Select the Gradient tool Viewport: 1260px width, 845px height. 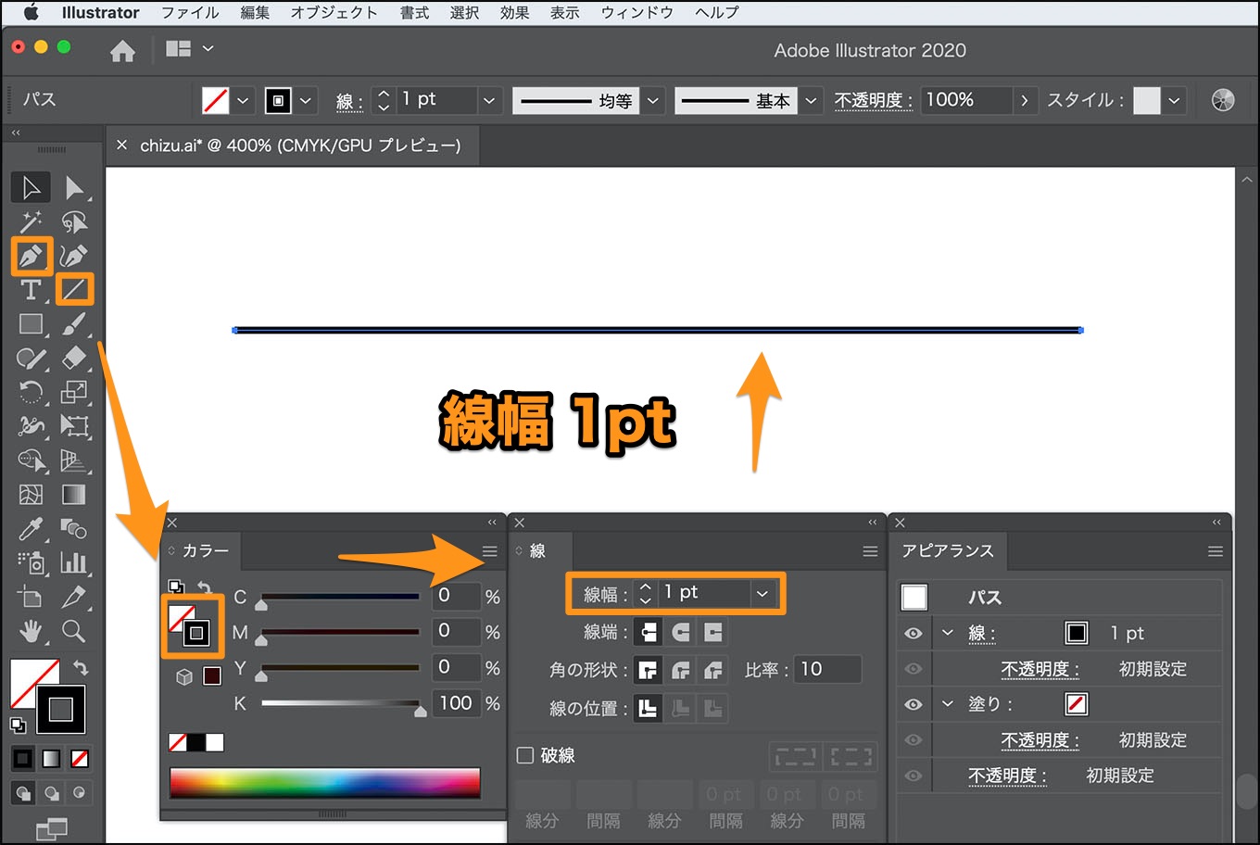click(74, 495)
